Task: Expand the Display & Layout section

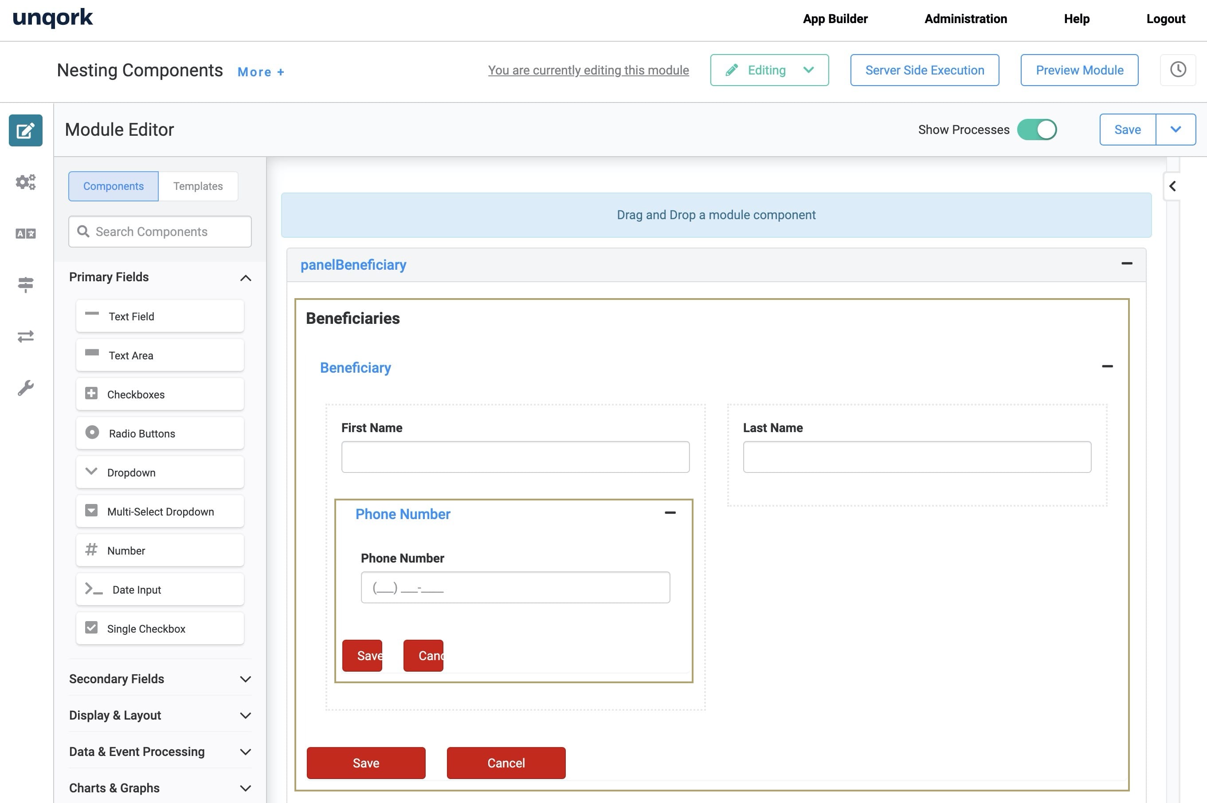Action: tap(246, 716)
